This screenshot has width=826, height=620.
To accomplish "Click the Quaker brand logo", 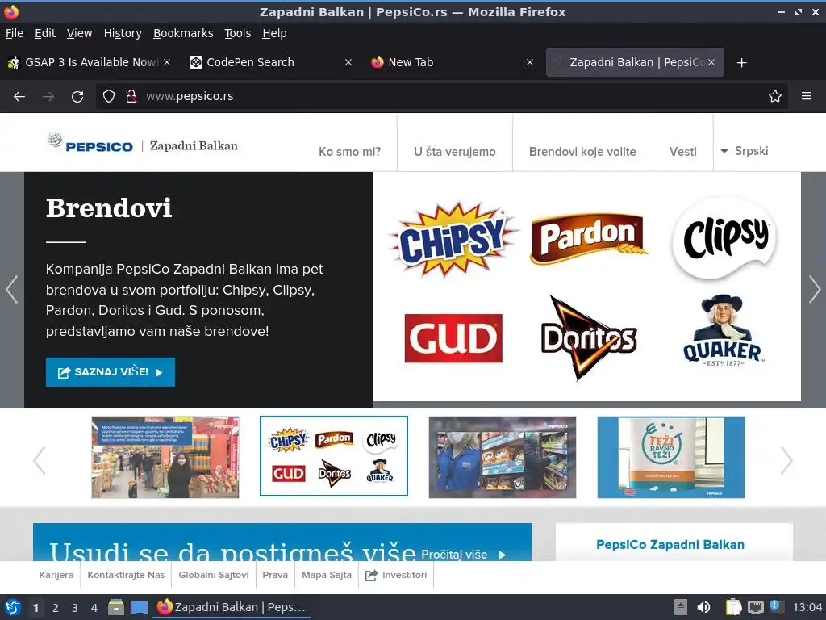I will (x=722, y=330).
